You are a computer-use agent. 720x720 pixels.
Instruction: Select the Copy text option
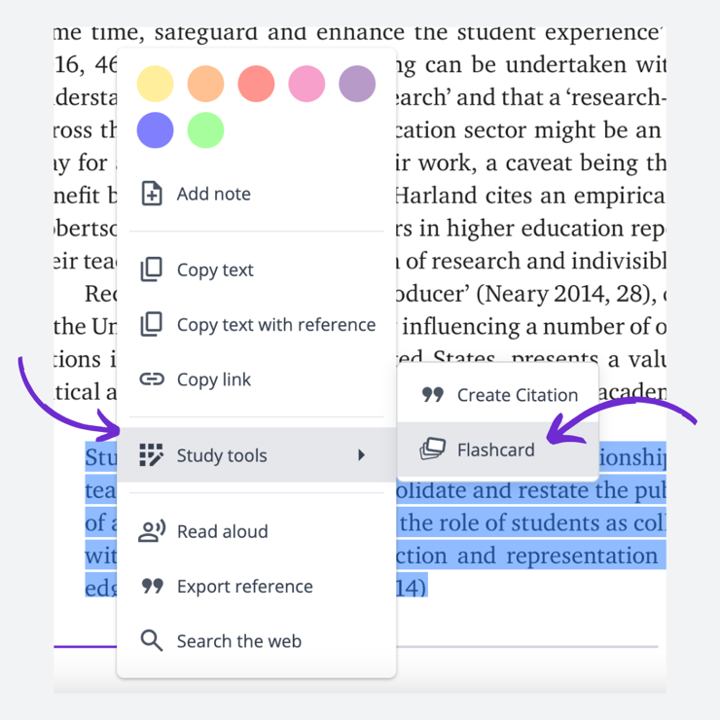[x=256, y=270]
